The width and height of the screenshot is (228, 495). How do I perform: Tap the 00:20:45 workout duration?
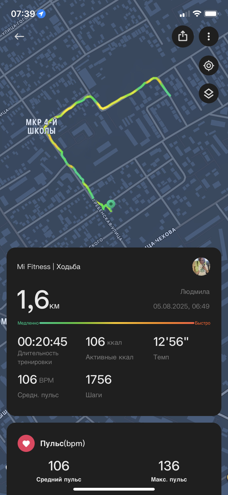[42, 342]
